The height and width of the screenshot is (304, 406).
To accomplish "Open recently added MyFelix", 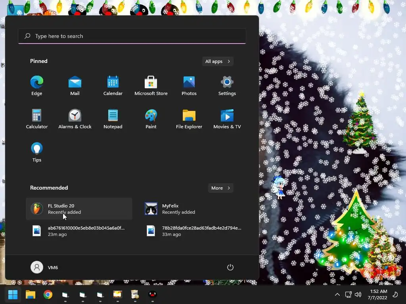I will coord(193,209).
